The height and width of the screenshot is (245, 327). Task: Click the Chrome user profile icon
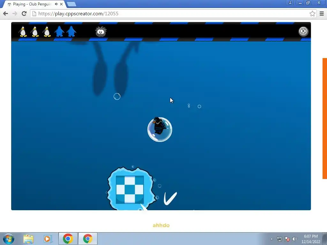coord(290,3)
